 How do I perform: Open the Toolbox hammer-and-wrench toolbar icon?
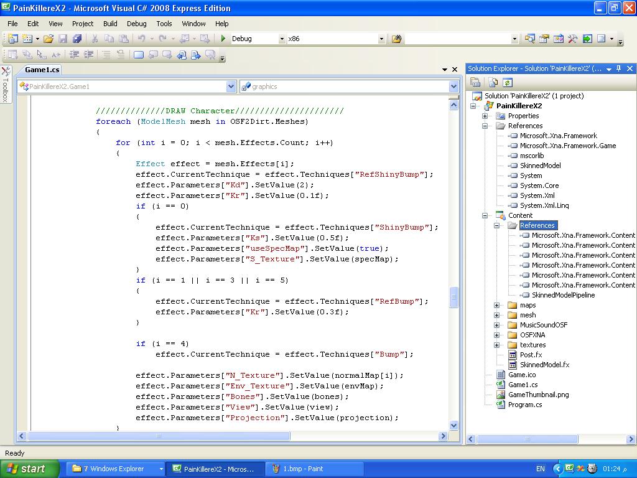point(573,39)
